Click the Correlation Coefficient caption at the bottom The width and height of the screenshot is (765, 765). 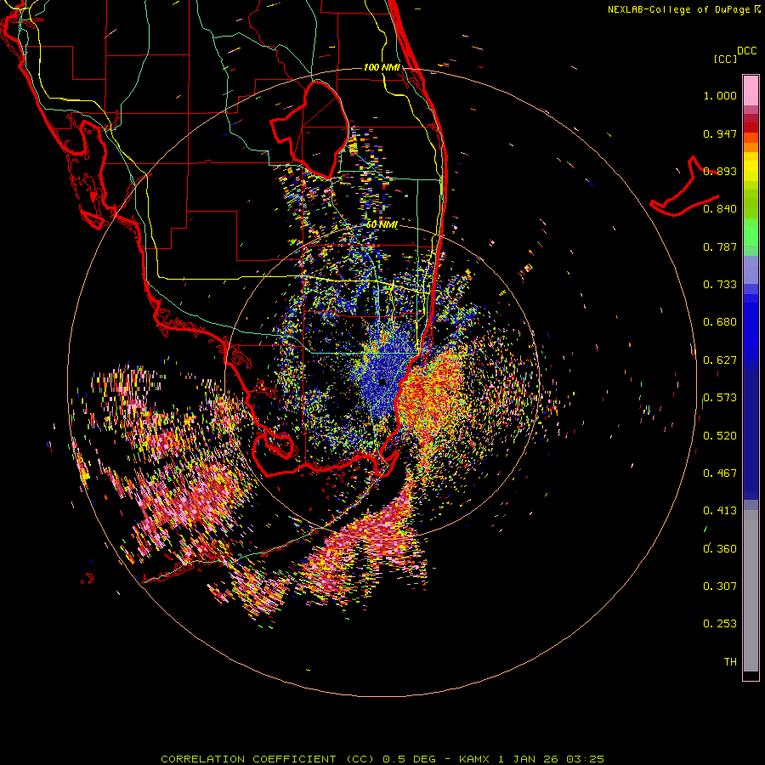382,759
